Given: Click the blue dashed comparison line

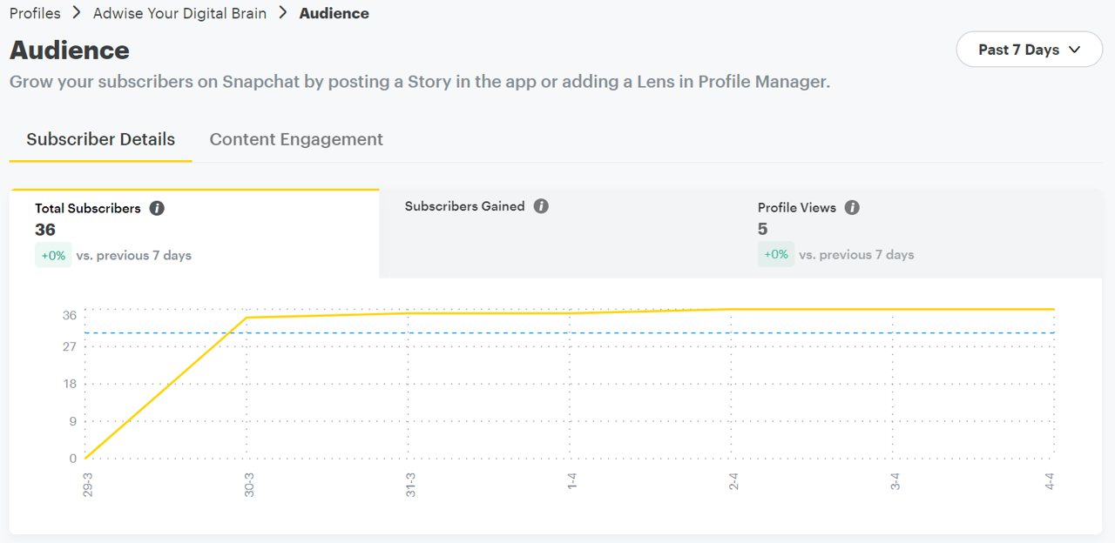Looking at the screenshot, I should coord(488,332).
